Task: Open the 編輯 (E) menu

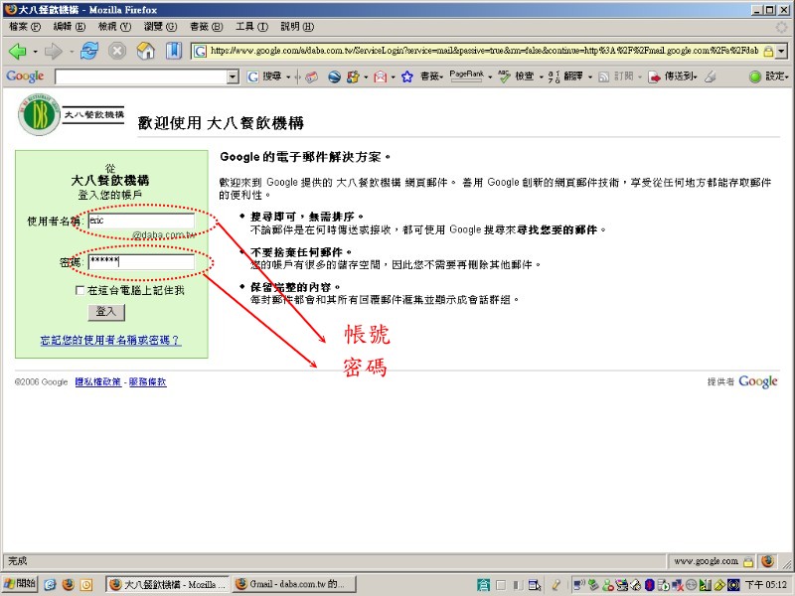Action: (x=70, y=27)
